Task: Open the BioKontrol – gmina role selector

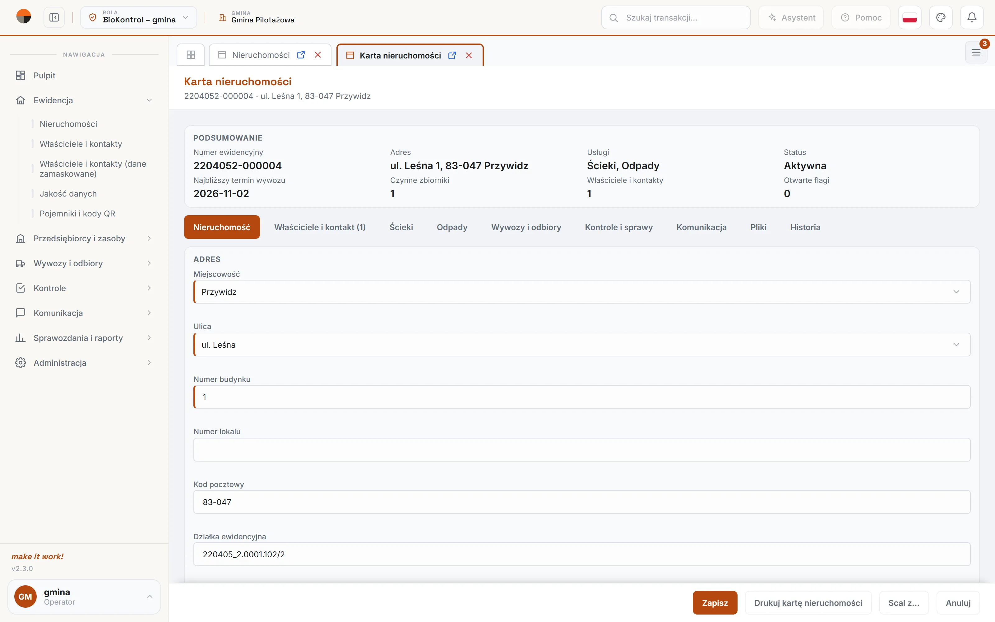Action: 139,18
